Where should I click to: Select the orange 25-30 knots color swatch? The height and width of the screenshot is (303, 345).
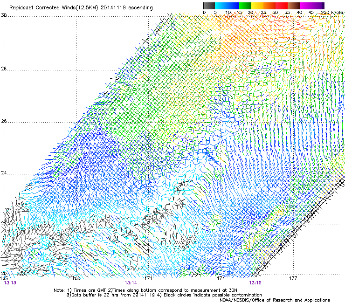tap(269, 6)
